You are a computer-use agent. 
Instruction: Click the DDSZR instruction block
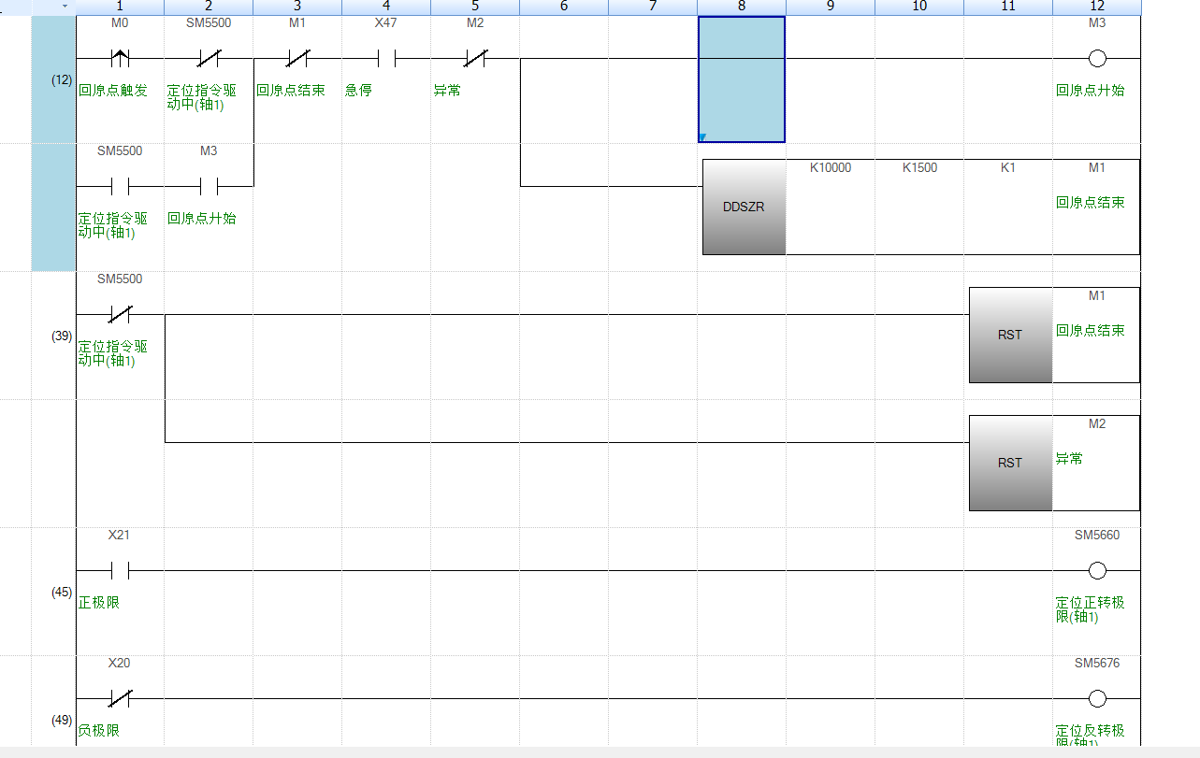744,207
